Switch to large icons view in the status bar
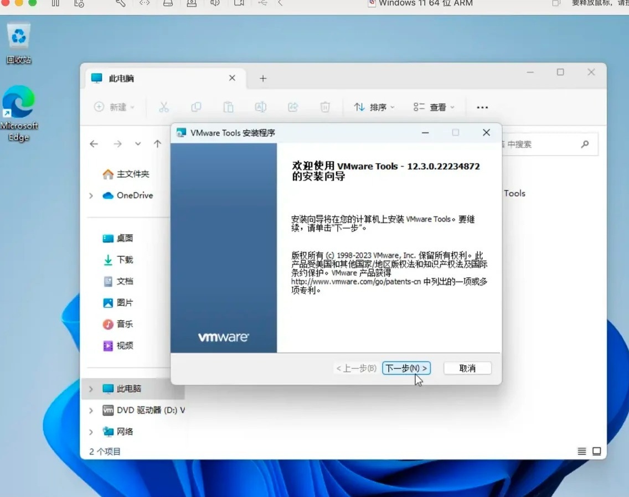 tap(596, 451)
